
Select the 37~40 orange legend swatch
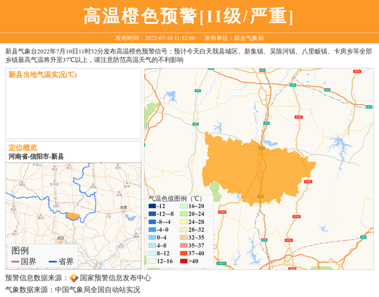[184, 253]
